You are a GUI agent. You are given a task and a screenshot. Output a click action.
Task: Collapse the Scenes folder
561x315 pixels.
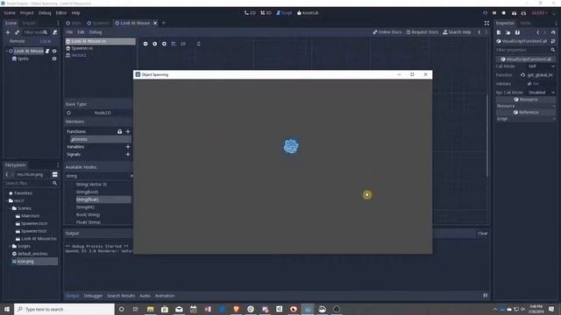point(10,208)
